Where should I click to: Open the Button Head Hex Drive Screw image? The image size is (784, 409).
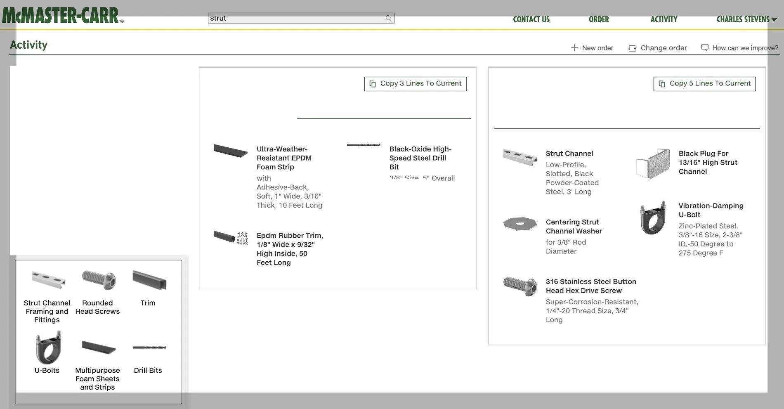coord(520,286)
